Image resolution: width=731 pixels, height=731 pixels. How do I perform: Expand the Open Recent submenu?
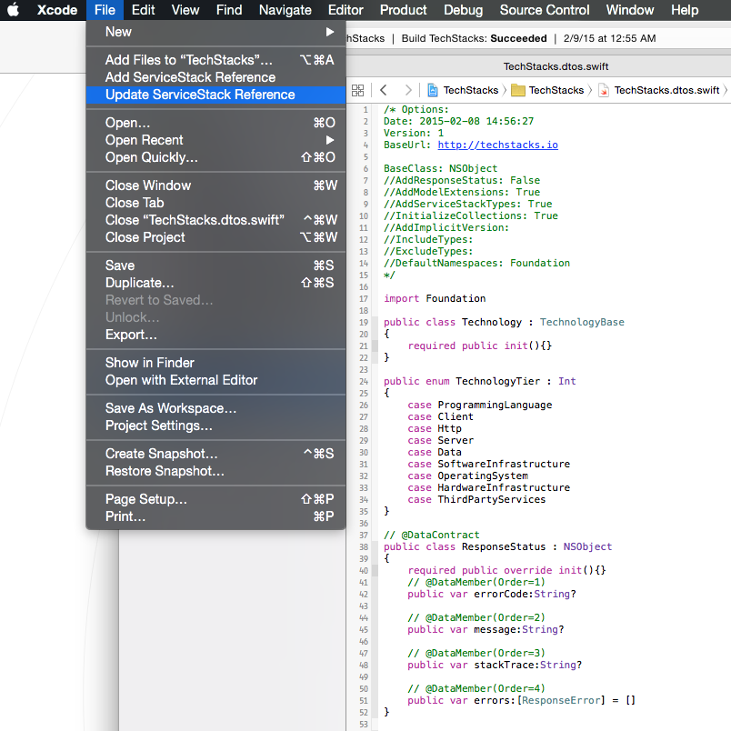[215, 140]
